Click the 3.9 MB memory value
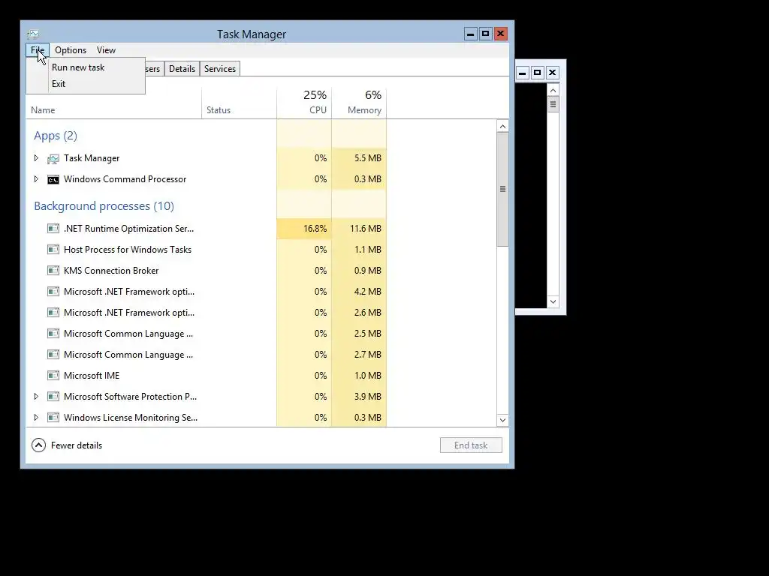This screenshot has width=769, height=576. click(368, 397)
